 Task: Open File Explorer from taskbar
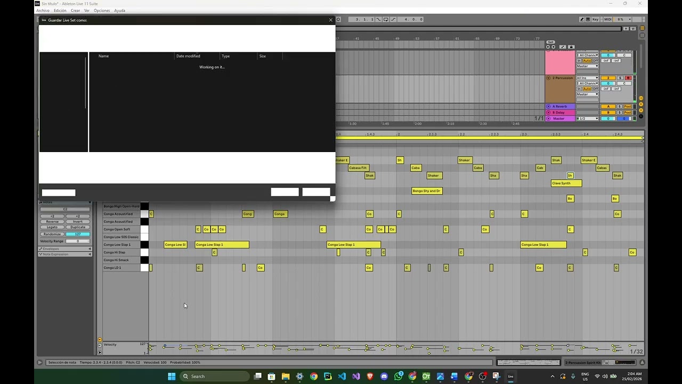[x=286, y=376]
